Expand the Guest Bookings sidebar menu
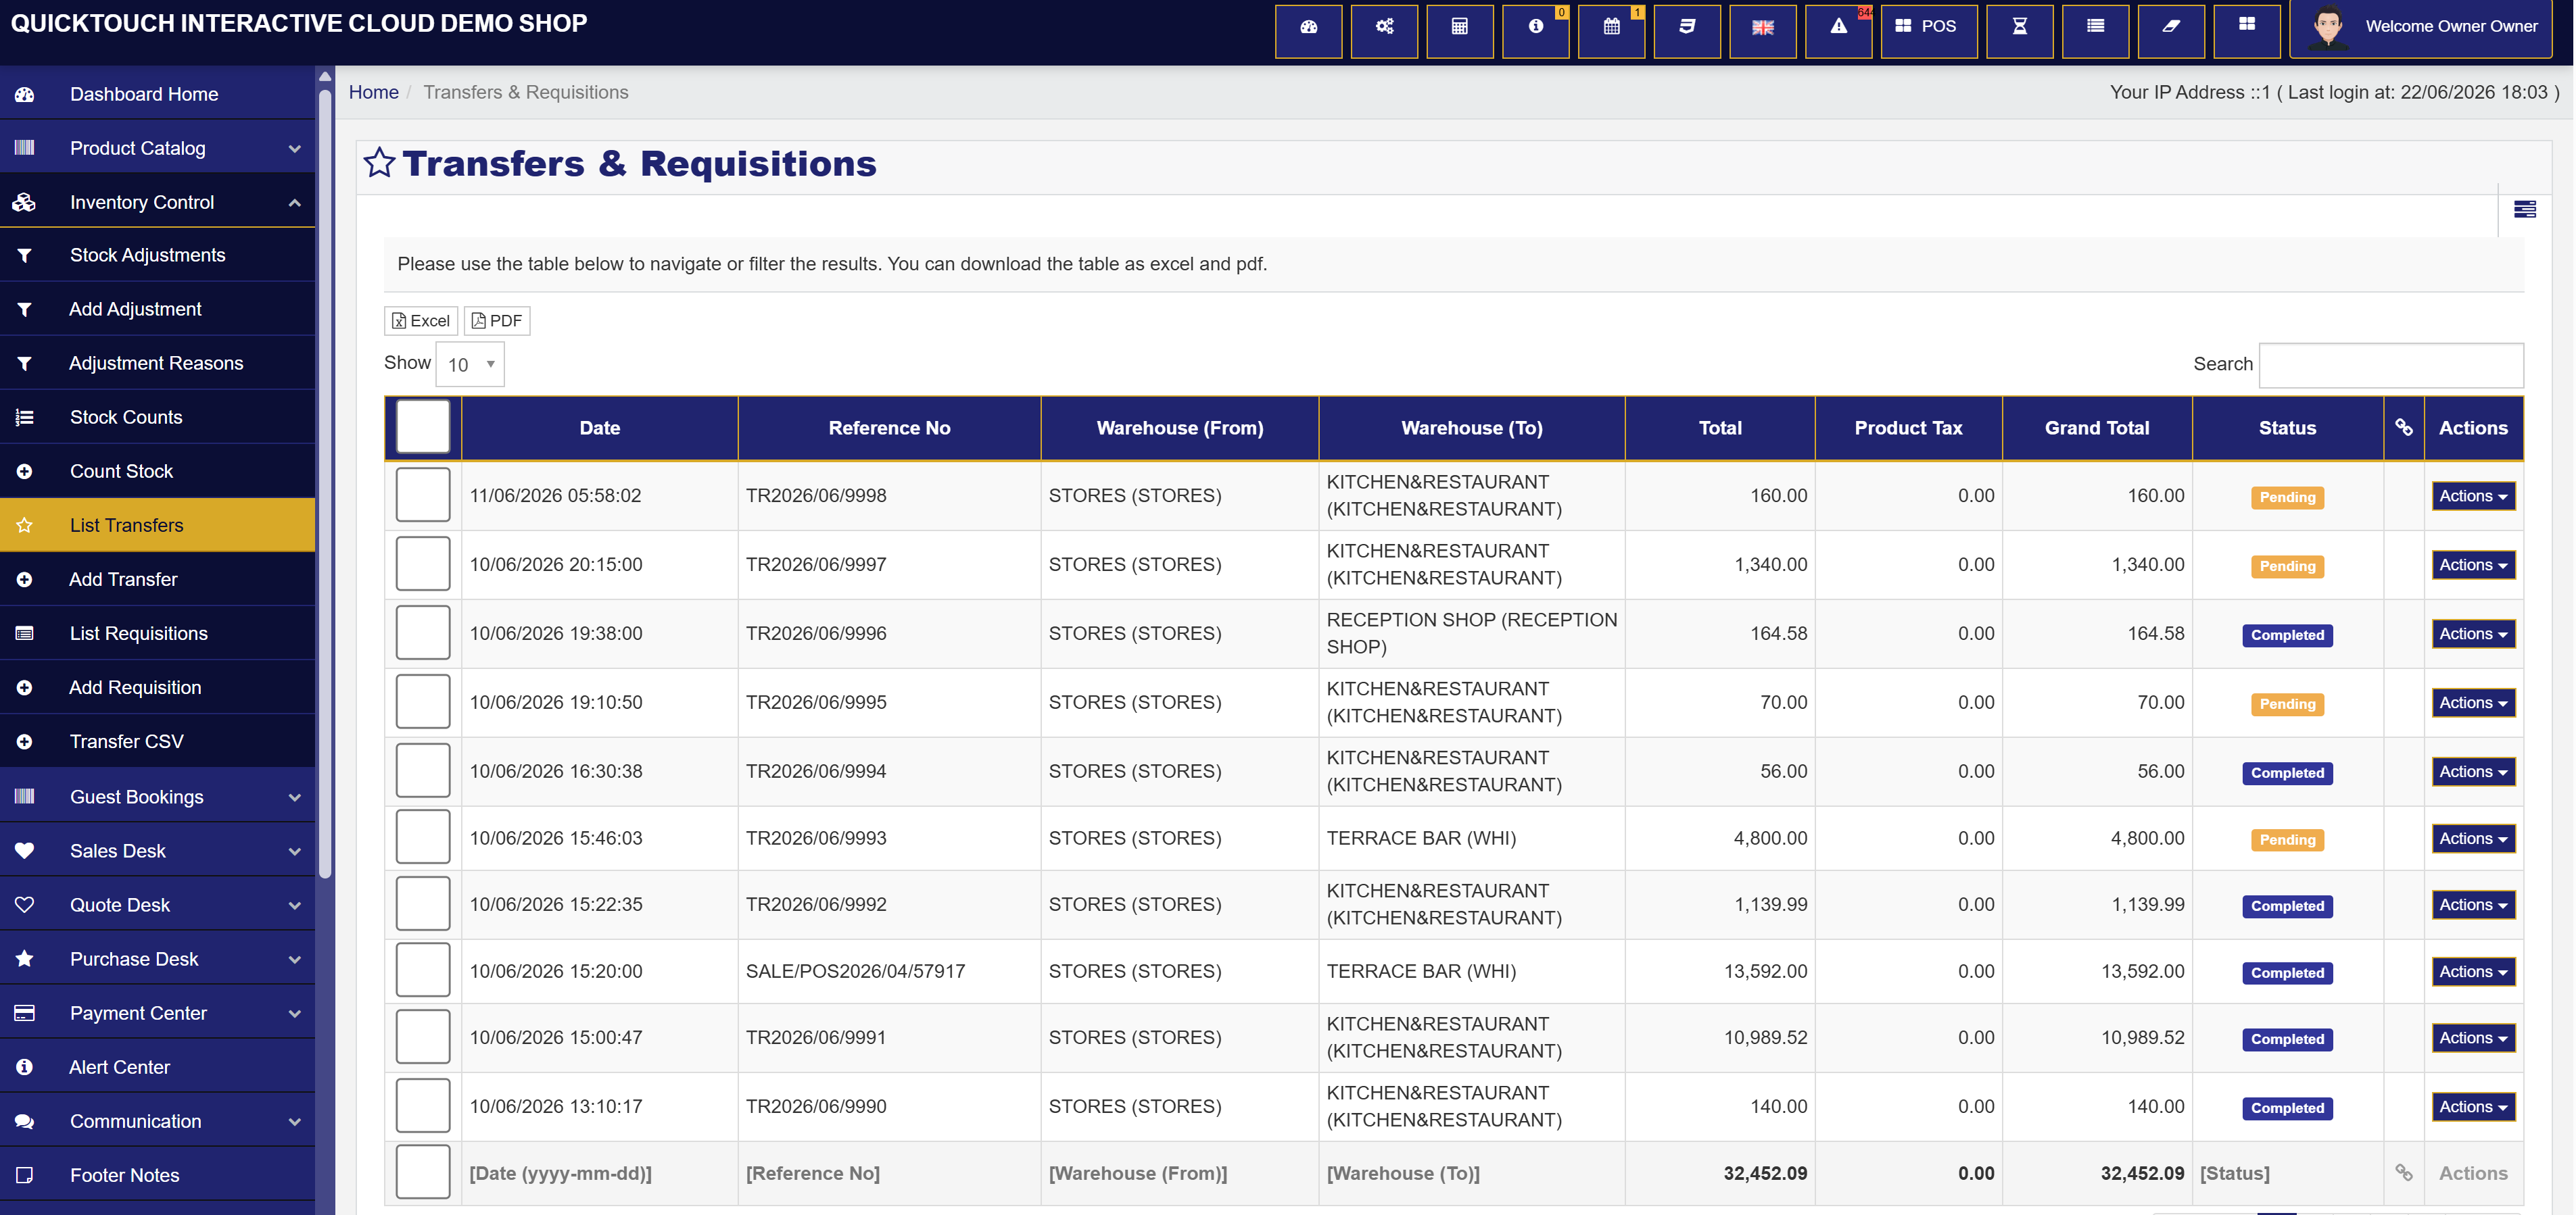Screen dimensions: 2576x1215 point(158,796)
